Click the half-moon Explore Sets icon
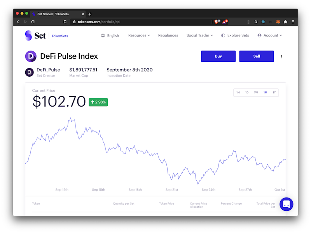 [x=223, y=35]
